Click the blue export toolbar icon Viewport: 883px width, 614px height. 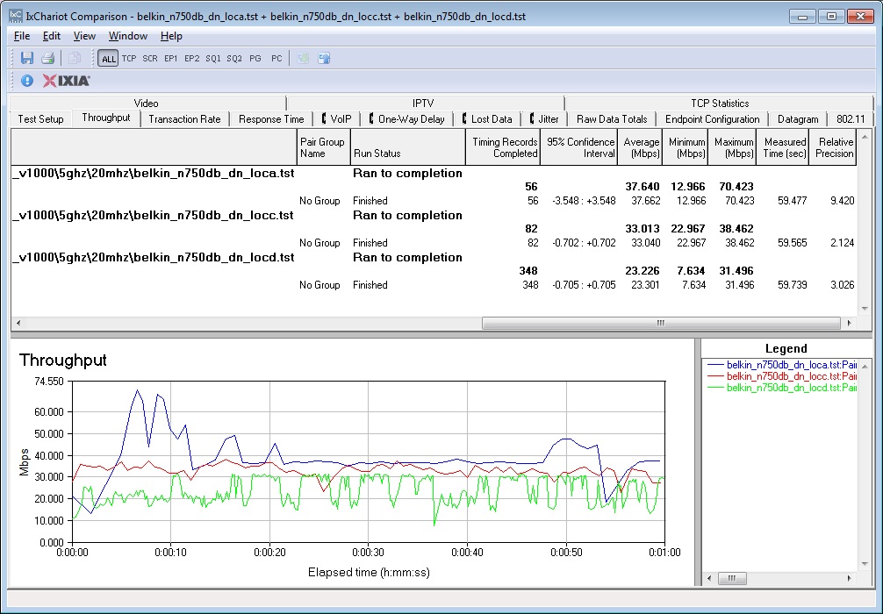click(x=324, y=58)
